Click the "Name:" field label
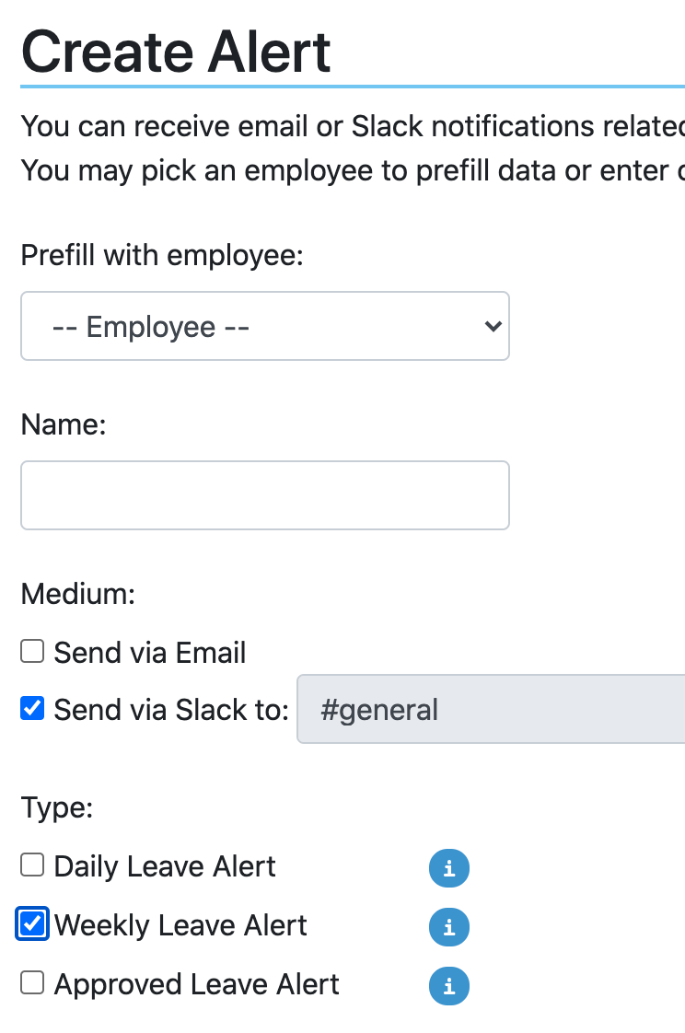This screenshot has height=1033, width=685. click(x=64, y=424)
